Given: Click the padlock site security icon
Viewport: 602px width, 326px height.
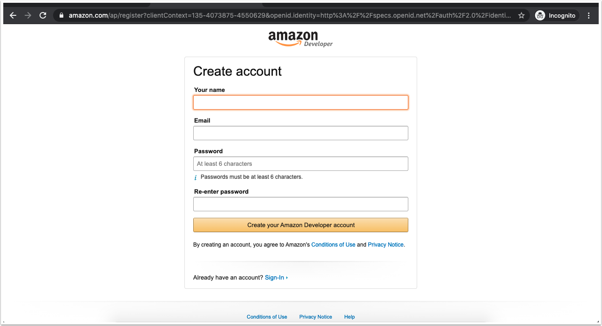Looking at the screenshot, I should [61, 15].
